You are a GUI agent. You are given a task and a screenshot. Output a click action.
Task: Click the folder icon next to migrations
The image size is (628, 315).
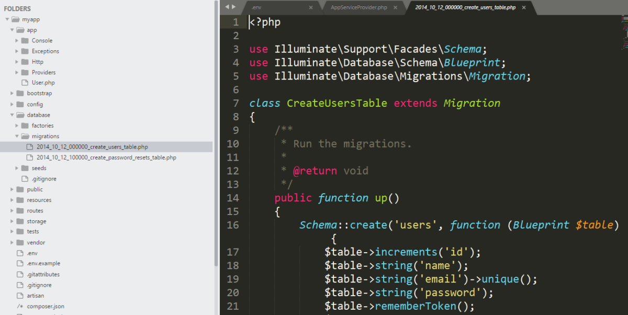(24, 136)
